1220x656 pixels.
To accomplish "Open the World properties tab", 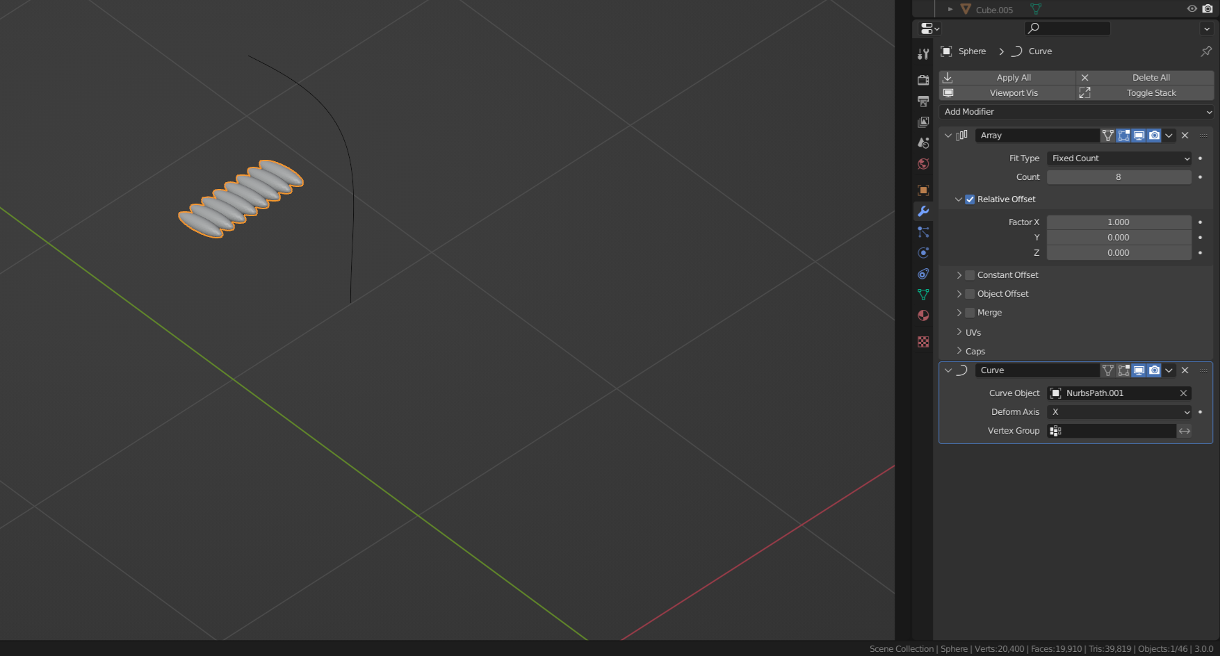I will tap(923, 164).
